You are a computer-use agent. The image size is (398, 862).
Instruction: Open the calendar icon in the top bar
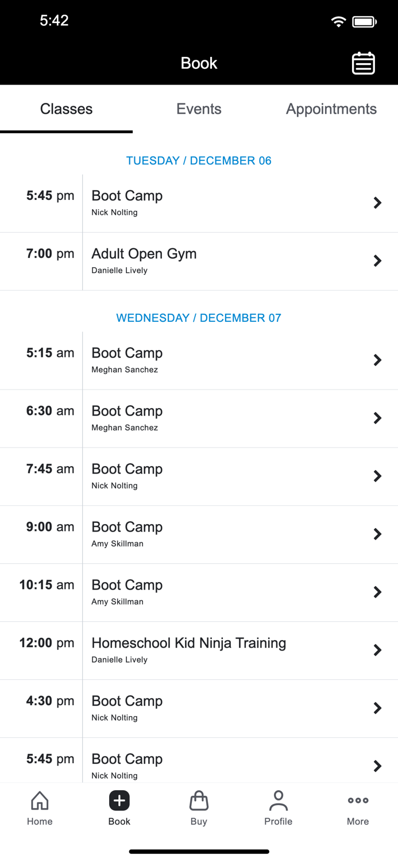point(363,63)
